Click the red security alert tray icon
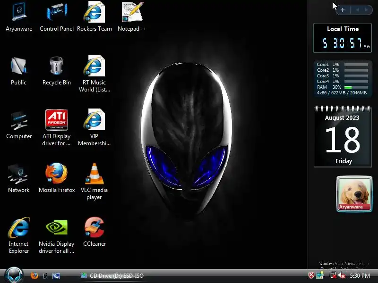This screenshot has height=283, width=378. click(x=311, y=275)
